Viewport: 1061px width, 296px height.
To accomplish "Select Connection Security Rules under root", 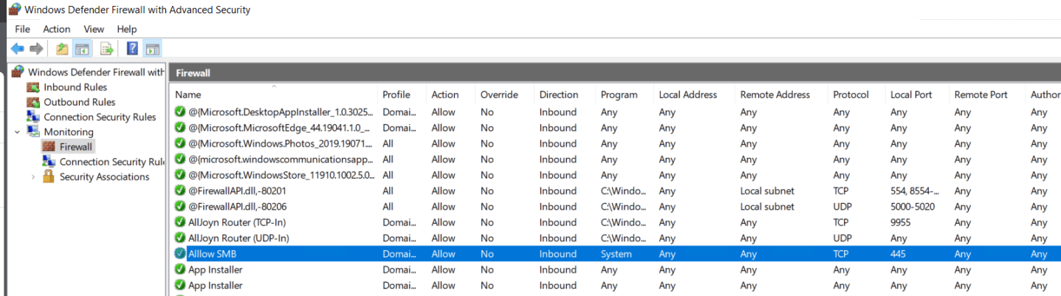I will click(100, 117).
